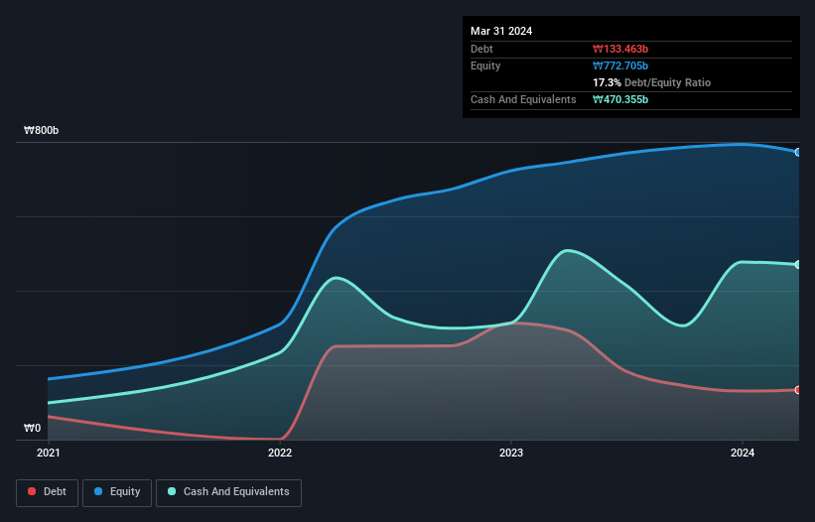Screen dimensions: 815x522
Task: Click the red Debt end-point marker
Action: (798, 390)
